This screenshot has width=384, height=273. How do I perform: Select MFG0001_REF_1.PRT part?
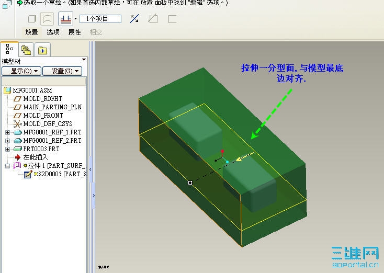click(x=52, y=132)
